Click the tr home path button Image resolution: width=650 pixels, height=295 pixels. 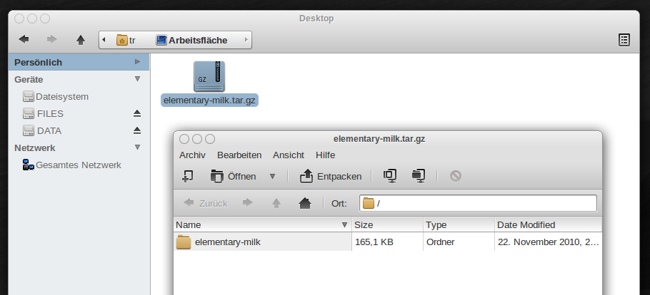coord(126,40)
